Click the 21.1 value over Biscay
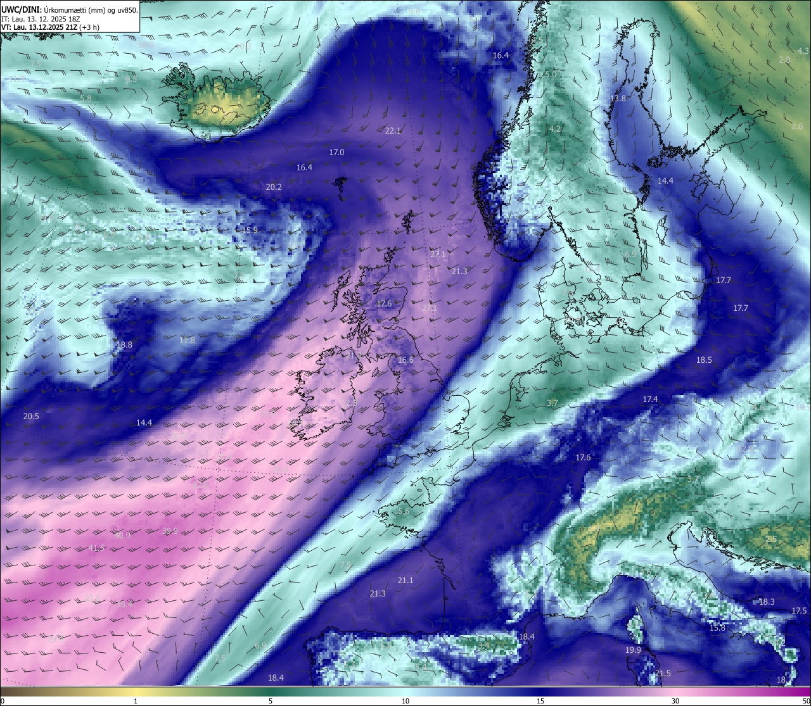Viewport: 811px width, 706px height. (x=405, y=581)
